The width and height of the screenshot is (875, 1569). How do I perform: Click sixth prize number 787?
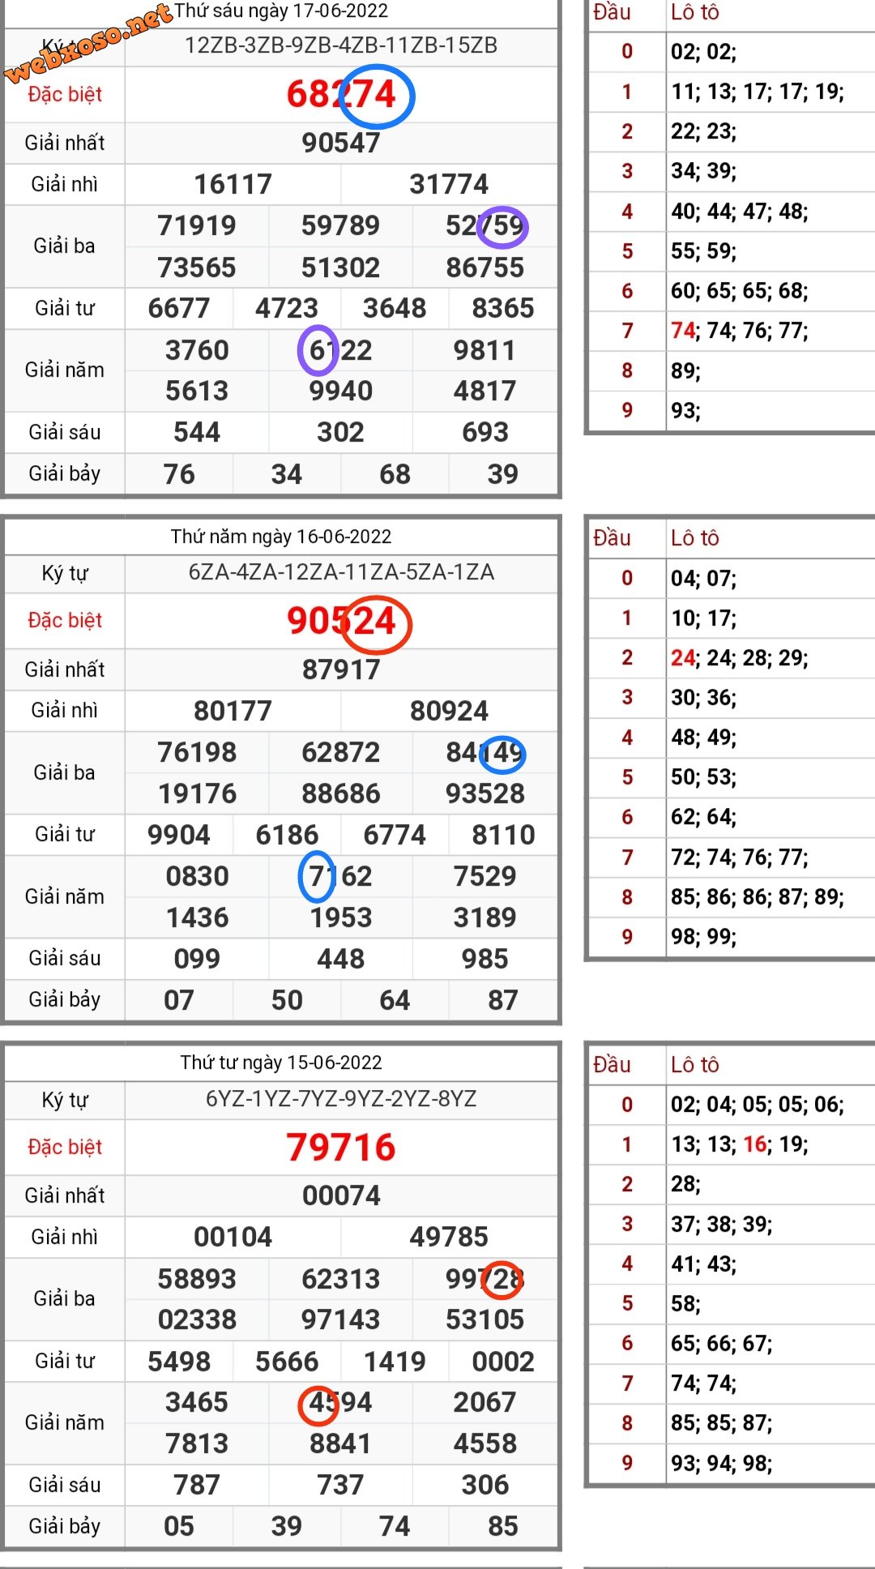coord(197,1485)
